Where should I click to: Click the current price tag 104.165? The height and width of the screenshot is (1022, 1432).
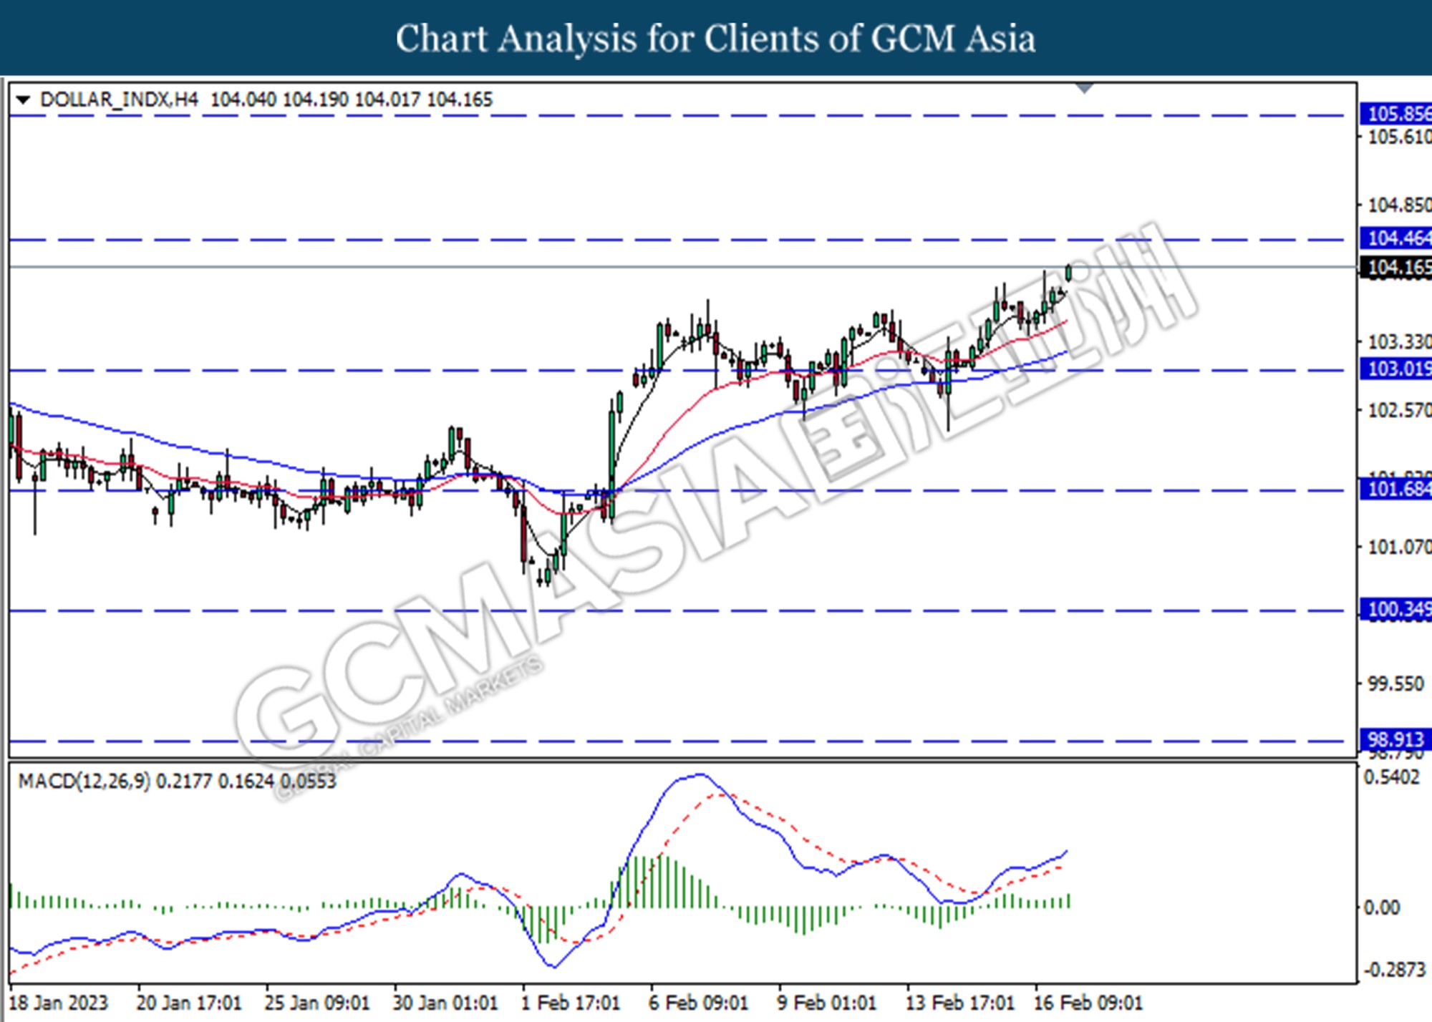click(x=1396, y=267)
